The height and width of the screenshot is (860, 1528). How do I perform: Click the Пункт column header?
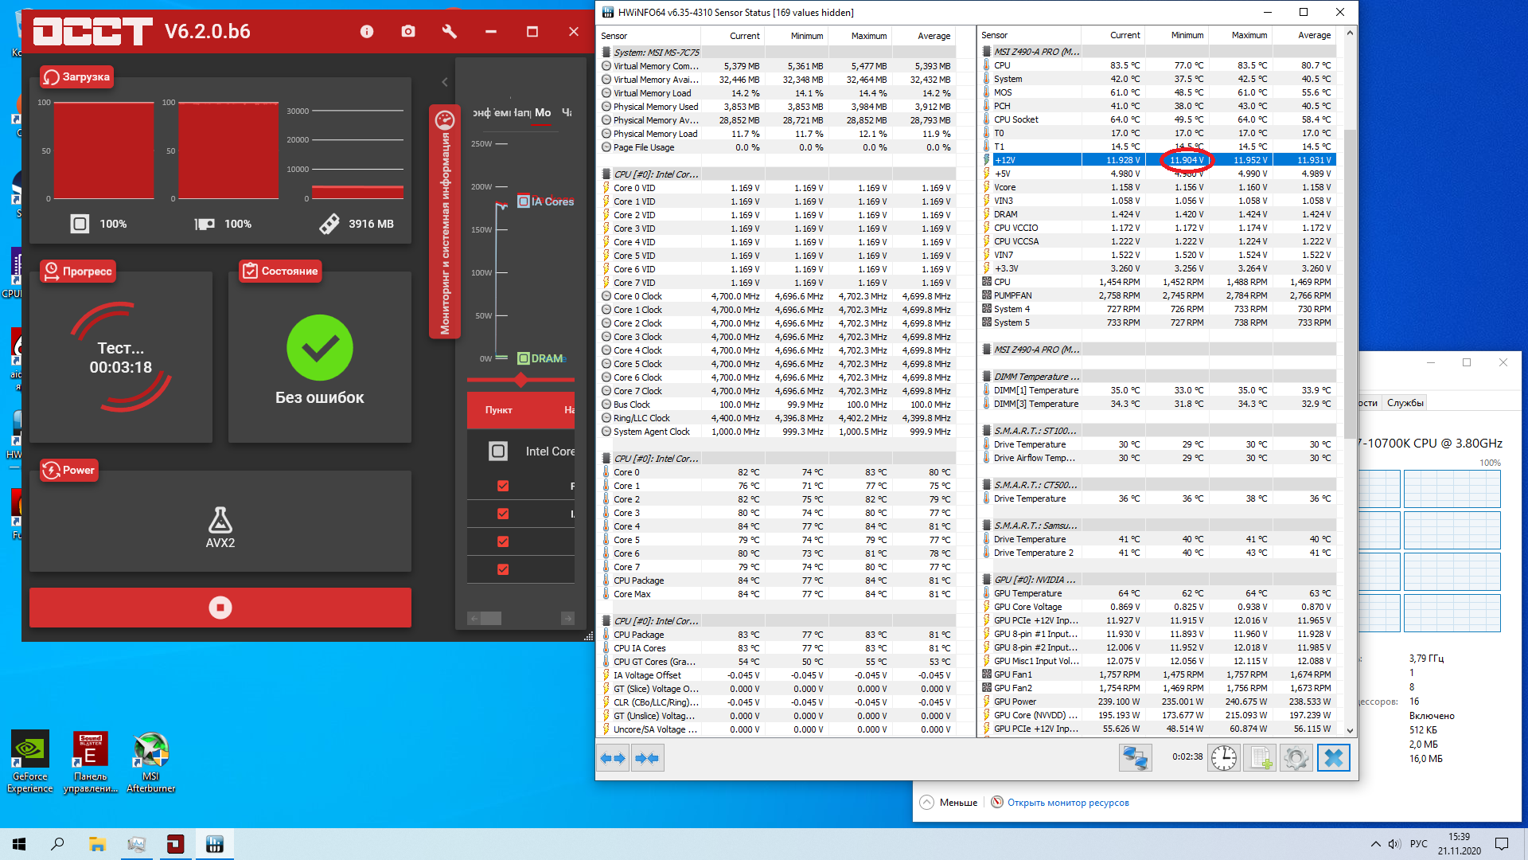coord(499,410)
